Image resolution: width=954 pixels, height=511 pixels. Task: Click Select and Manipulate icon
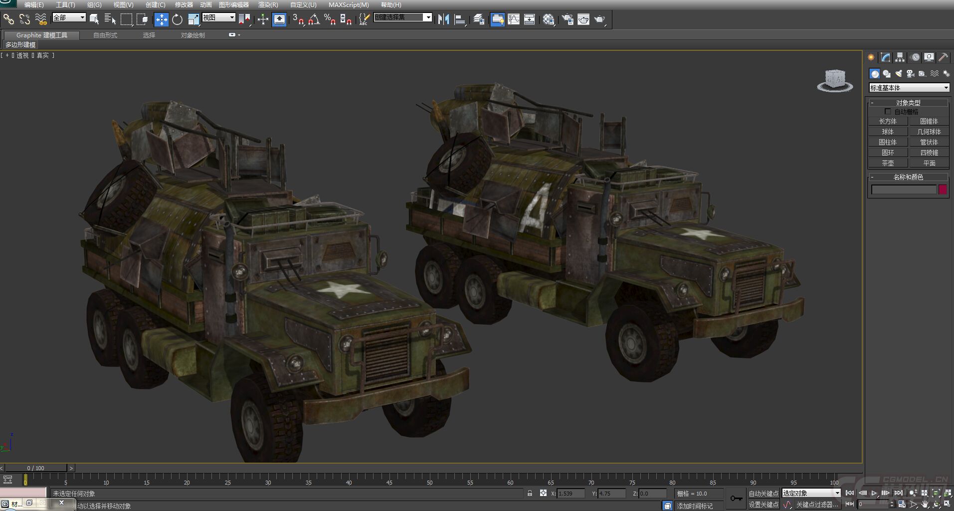pos(263,19)
